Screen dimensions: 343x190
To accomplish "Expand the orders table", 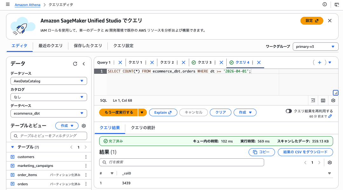I will (x=12, y=184).
